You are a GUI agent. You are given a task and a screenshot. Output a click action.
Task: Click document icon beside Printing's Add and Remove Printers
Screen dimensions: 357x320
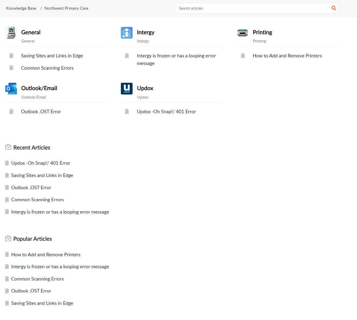(x=243, y=56)
